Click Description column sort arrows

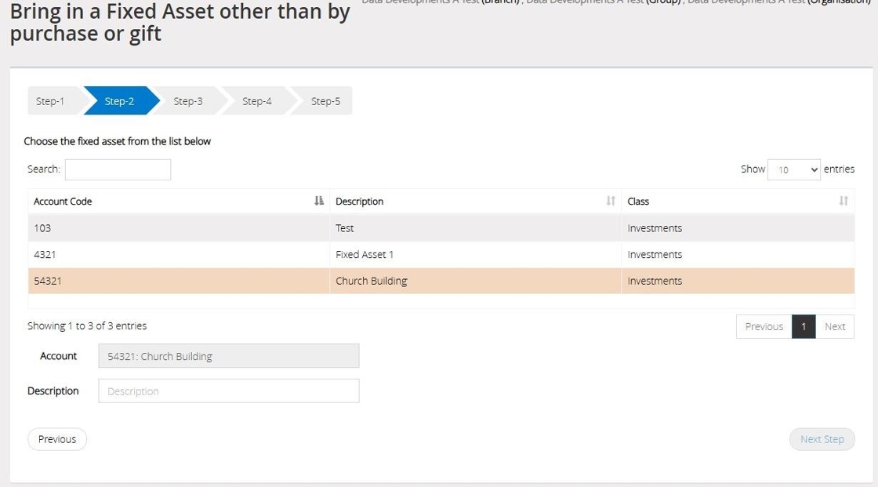click(x=611, y=202)
